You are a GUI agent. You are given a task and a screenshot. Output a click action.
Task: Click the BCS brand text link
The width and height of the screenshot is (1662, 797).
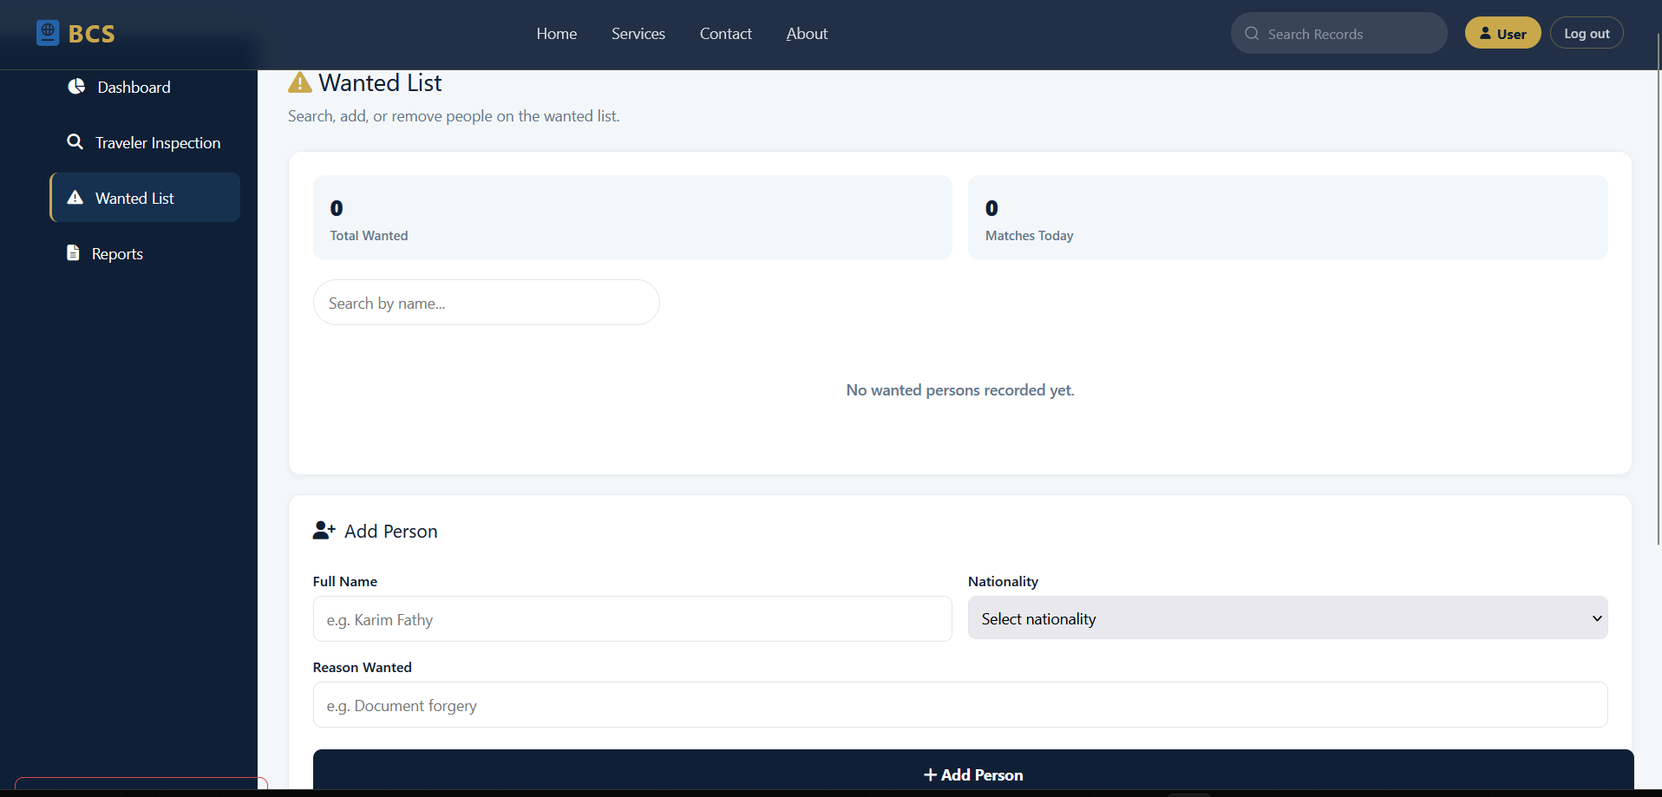click(91, 33)
